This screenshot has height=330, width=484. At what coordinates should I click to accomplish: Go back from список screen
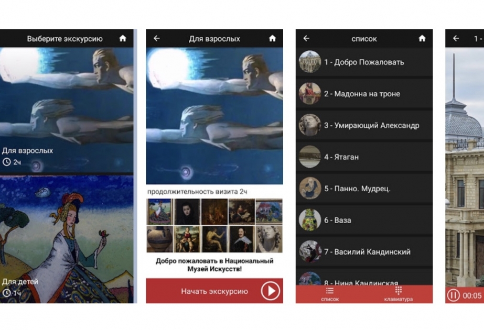[306, 38]
